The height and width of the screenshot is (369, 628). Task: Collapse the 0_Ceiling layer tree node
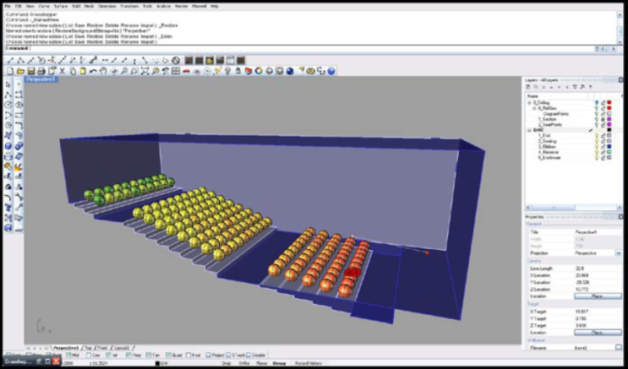[x=529, y=103]
